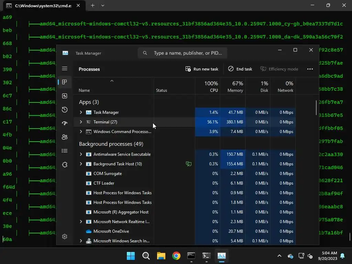Open terminal new-tab dropdown arrow

[x=102, y=5]
